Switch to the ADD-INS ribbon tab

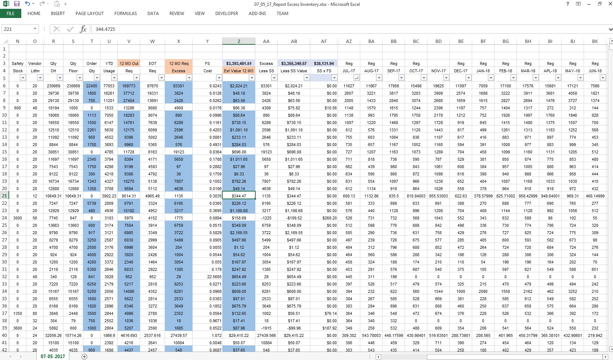[x=258, y=14]
